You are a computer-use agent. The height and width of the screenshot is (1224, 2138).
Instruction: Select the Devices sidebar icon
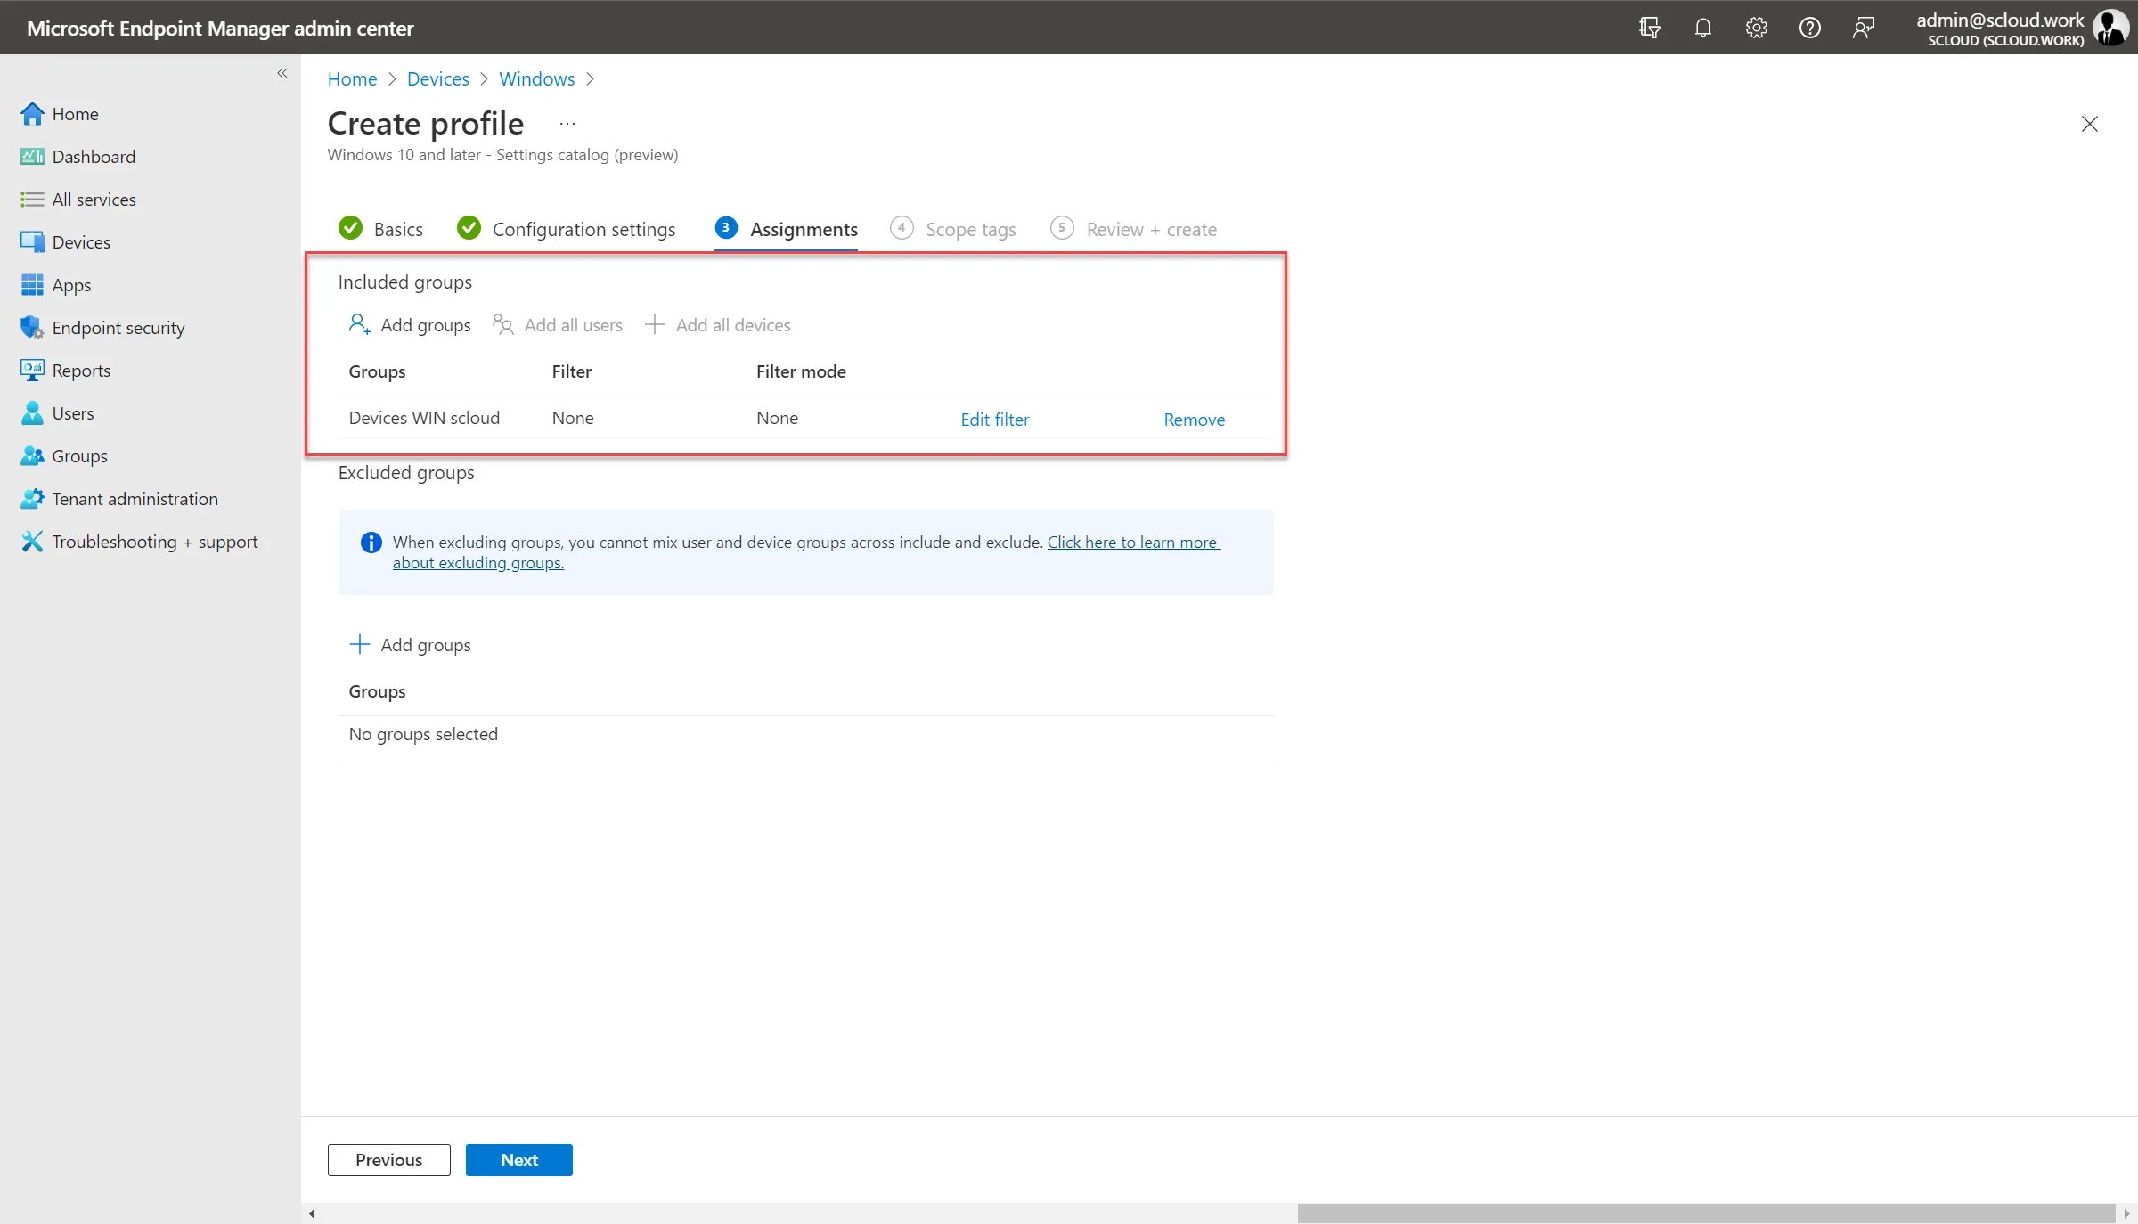coord(32,242)
